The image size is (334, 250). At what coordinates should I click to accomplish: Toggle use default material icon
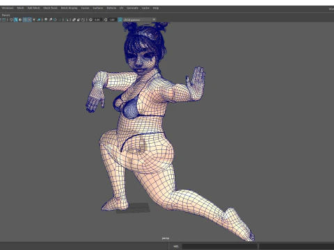pyautogui.click(x=20, y=19)
